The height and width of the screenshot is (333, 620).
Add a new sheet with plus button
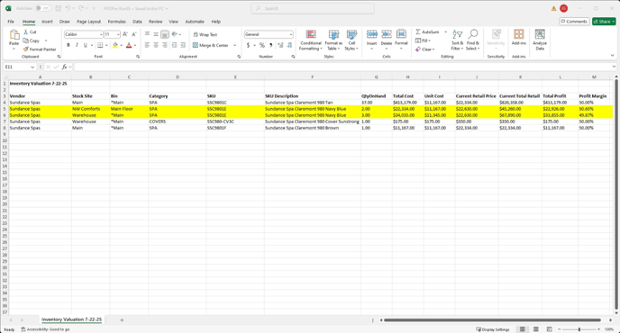122,320
